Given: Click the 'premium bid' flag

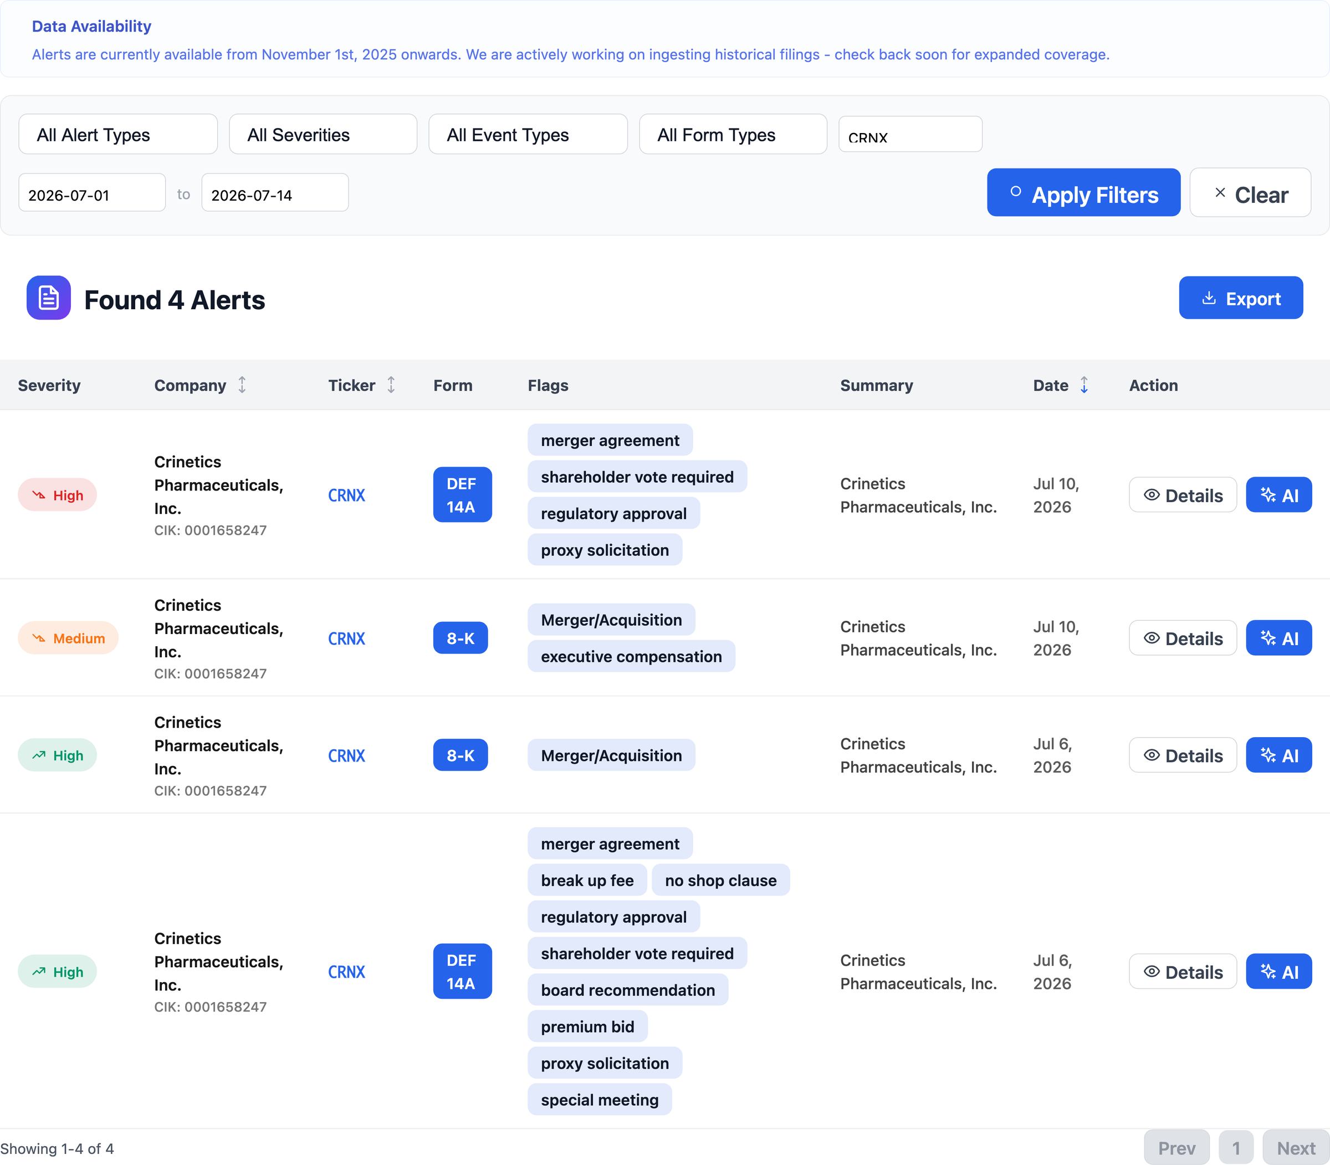Looking at the screenshot, I should tap(587, 1026).
